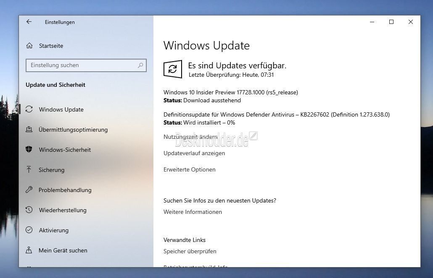Open Updateverlauf anzeigen
The width and height of the screenshot is (433, 278).
[x=194, y=153]
